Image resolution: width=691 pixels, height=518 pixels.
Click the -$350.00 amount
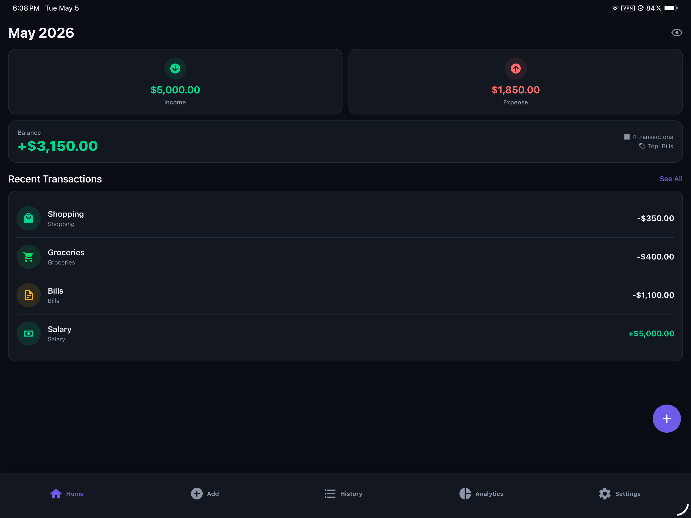pos(655,218)
